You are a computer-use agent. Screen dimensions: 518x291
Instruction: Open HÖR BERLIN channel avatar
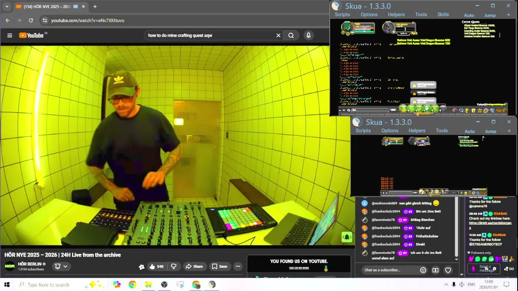click(x=10, y=266)
